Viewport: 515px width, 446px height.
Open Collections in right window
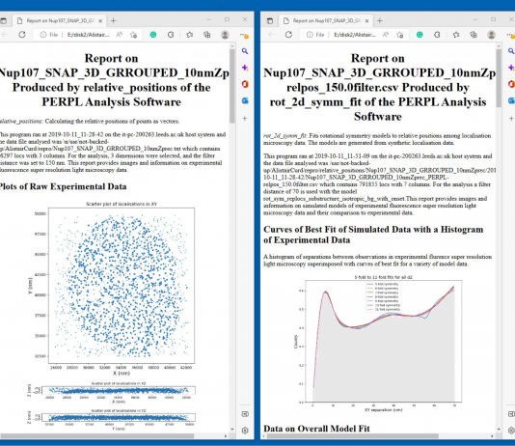coord(474,35)
